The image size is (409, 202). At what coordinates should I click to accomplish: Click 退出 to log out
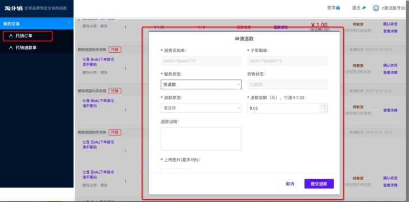tap(356, 8)
